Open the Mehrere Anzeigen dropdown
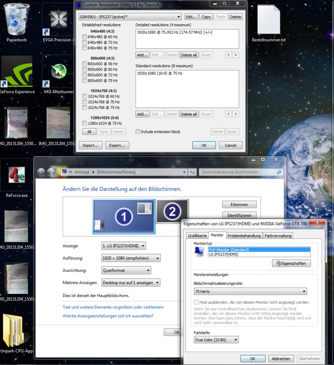This screenshot has height=365, width=334. pyautogui.click(x=131, y=283)
